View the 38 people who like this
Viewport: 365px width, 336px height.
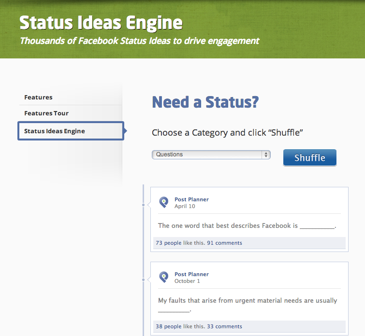[x=168, y=326]
